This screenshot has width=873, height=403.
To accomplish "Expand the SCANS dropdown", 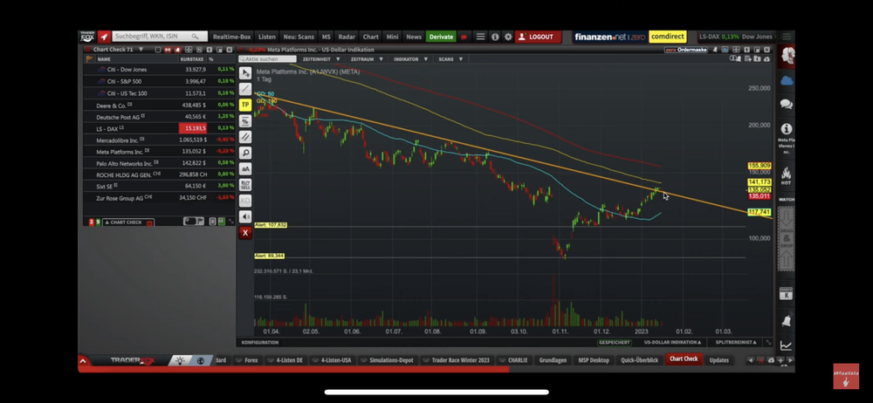I will point(450,59).
